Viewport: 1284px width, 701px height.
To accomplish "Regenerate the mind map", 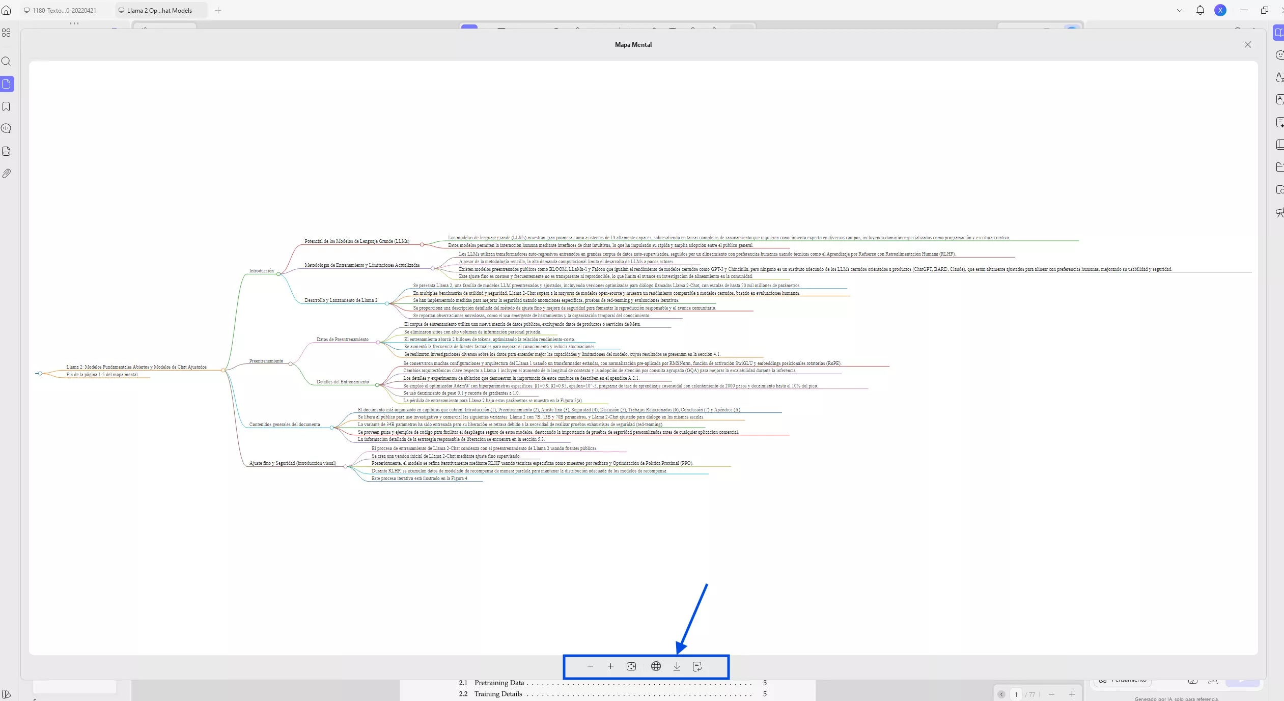I will (697, 666).
